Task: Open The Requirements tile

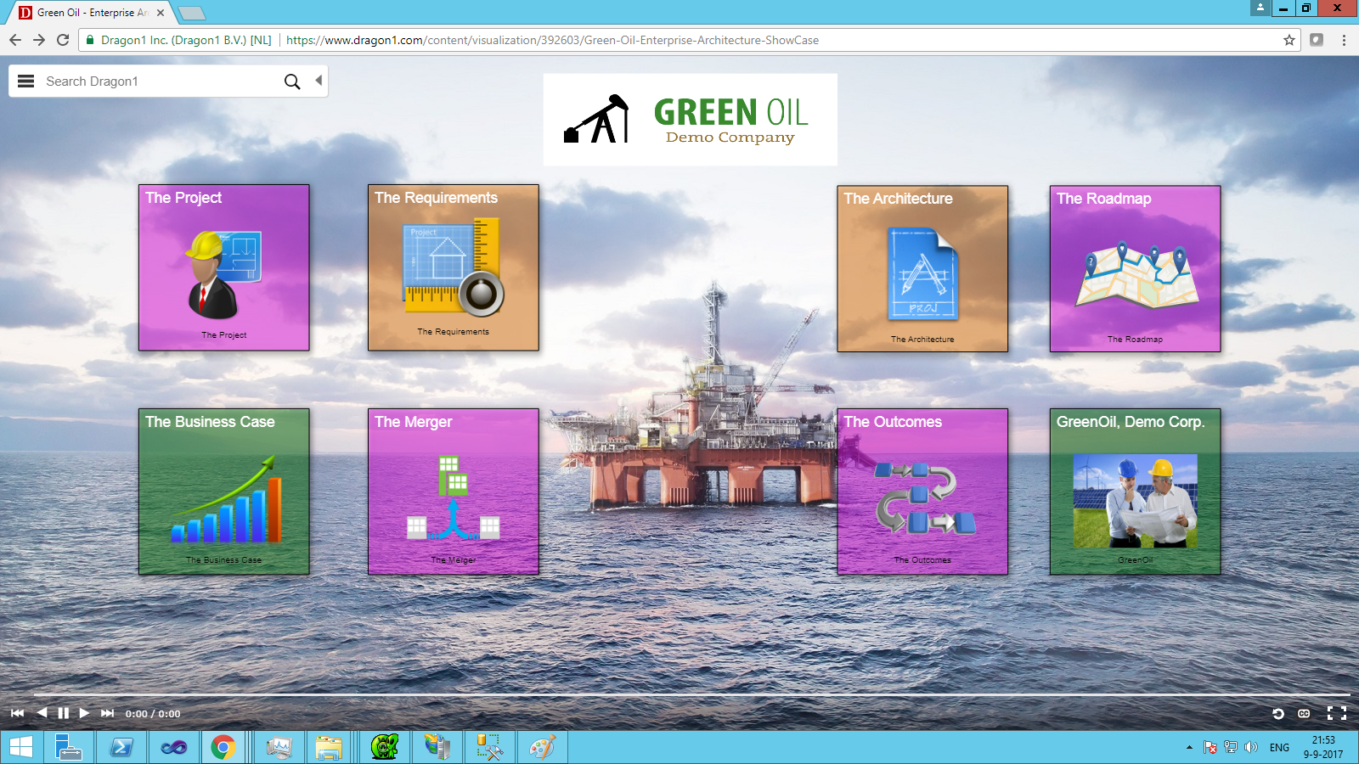Action: point(454,267)
